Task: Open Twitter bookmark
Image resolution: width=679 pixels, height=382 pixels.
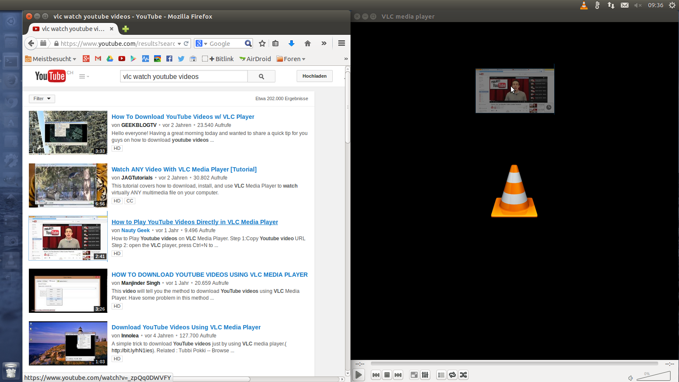Action: tap(181, 59)
